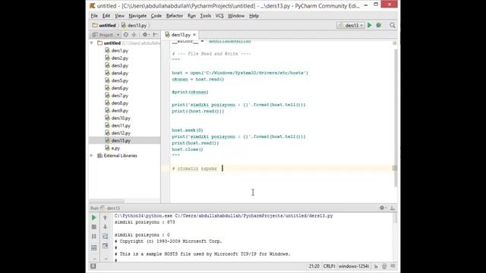Select ders10.py in project tree
This screenshot has height=273, width=486.
(x=121, y=118)
